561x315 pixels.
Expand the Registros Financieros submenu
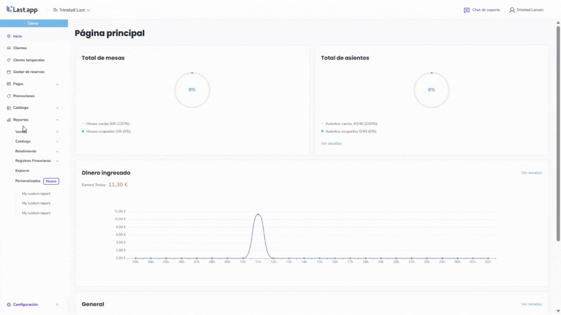click(x=57, y=161)
